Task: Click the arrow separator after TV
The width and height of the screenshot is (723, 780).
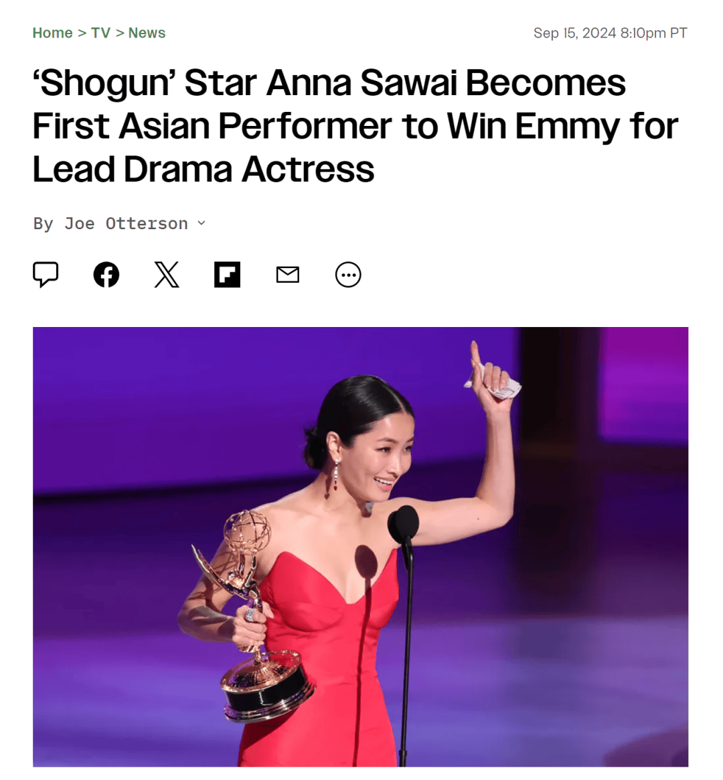Action: (120, 33)
